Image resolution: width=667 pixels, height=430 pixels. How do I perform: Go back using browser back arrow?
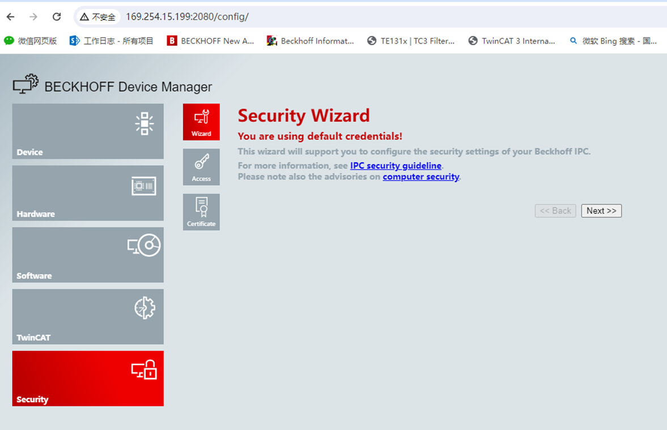click(11, 16)
